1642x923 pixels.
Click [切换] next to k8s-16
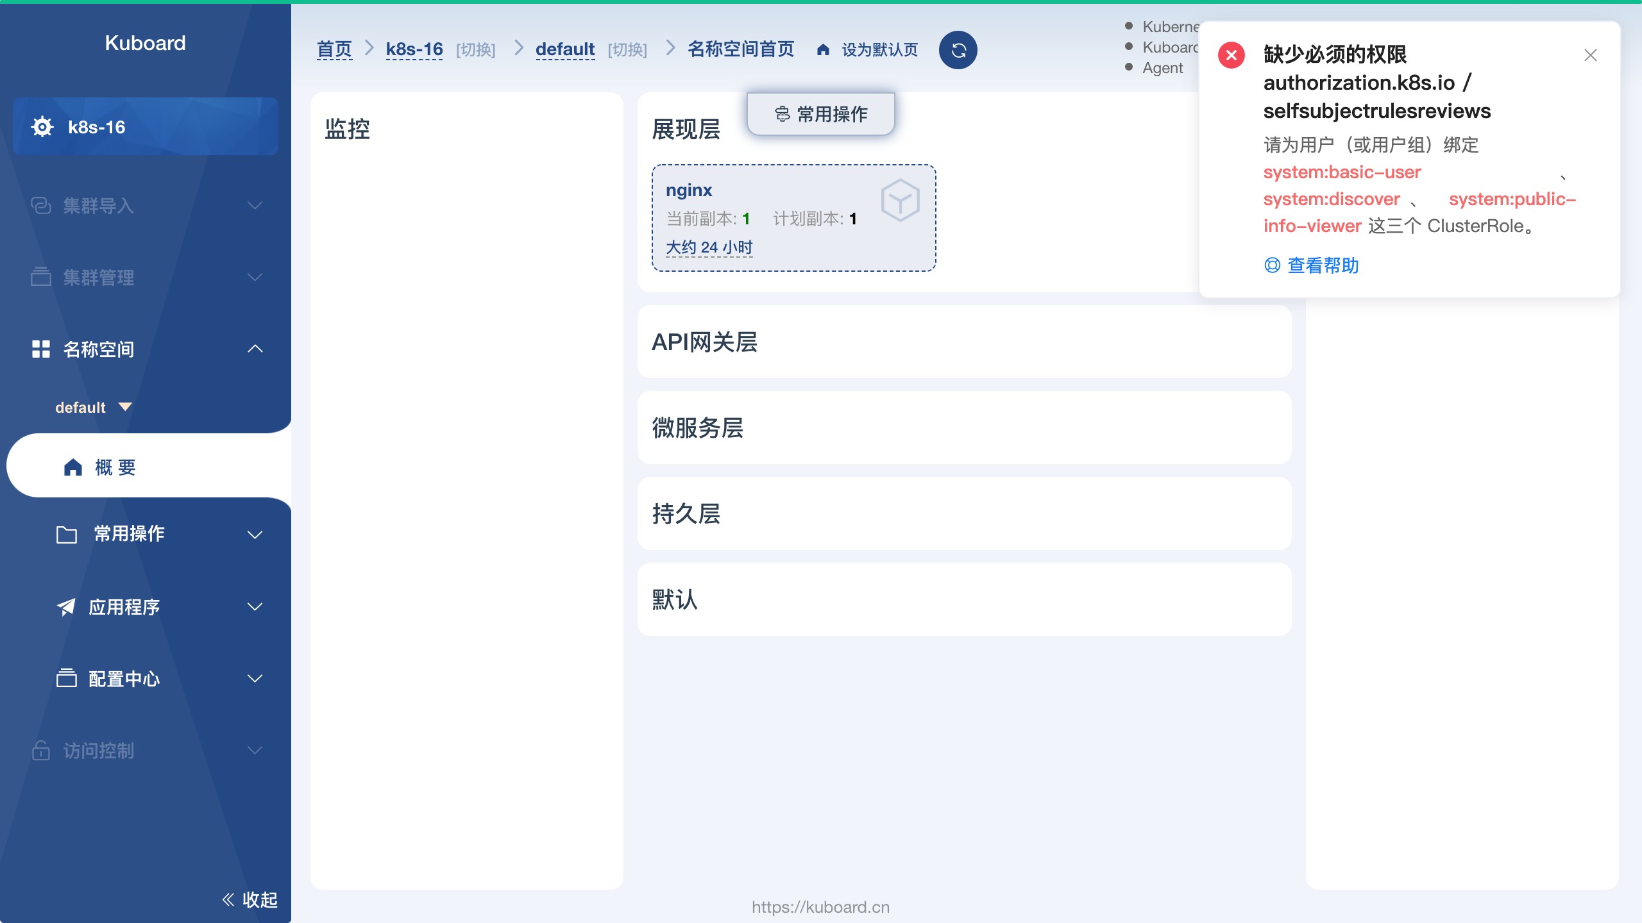click(x=476, y=50)
